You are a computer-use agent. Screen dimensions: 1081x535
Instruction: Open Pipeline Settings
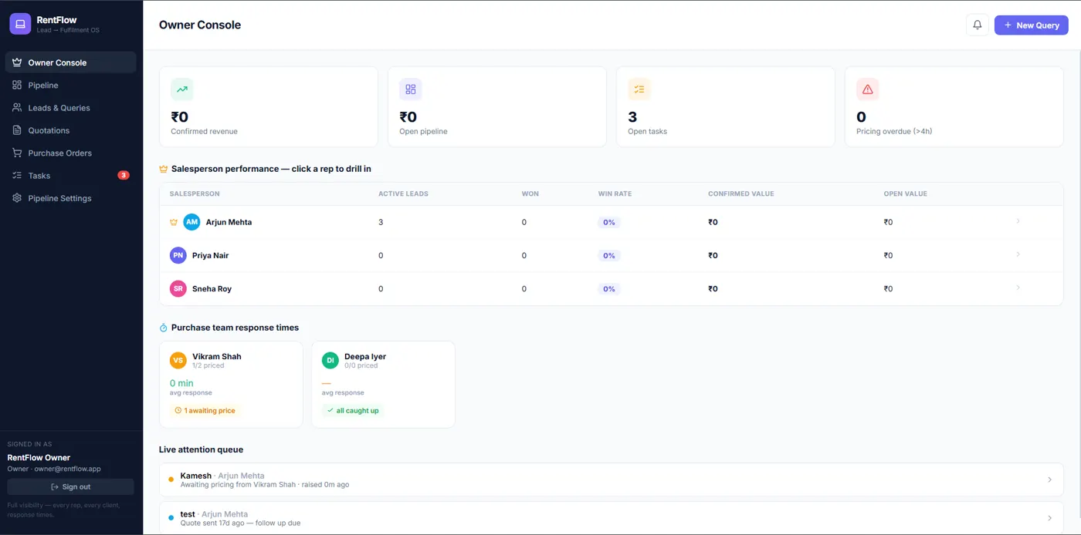click(x=70, y=198)
